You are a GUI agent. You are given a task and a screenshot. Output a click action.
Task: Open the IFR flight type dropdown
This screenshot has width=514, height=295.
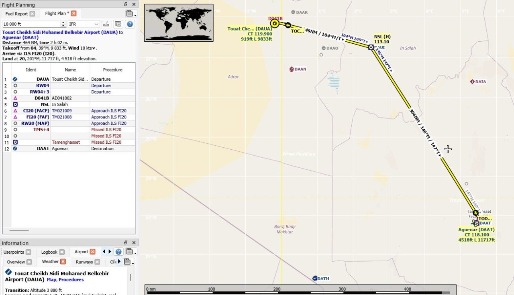pos(84,24)
